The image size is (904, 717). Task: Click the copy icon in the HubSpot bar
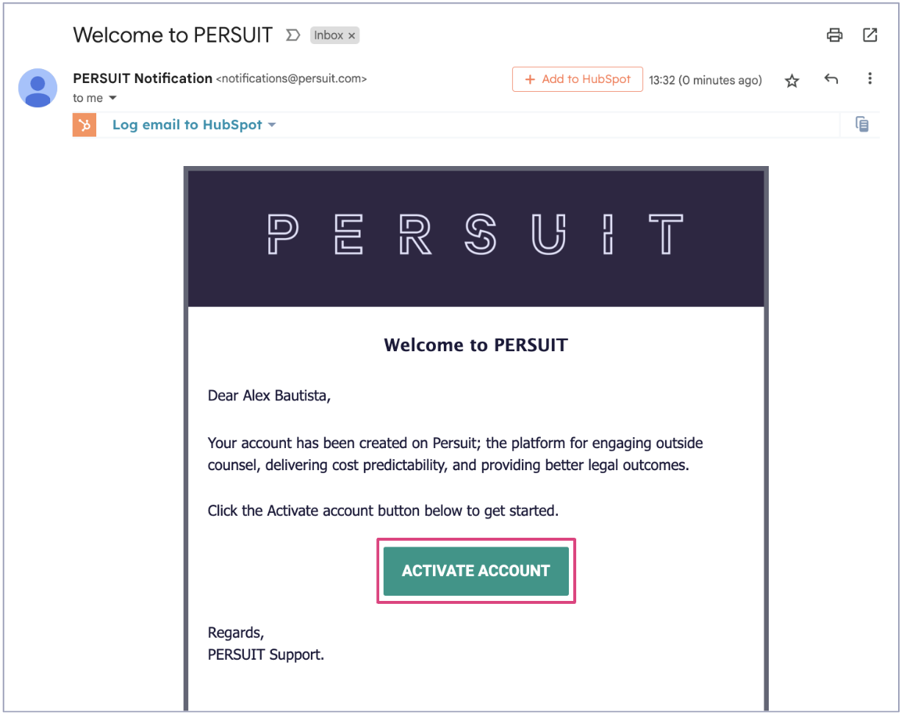pyautogui.click(x=862, y=124)
